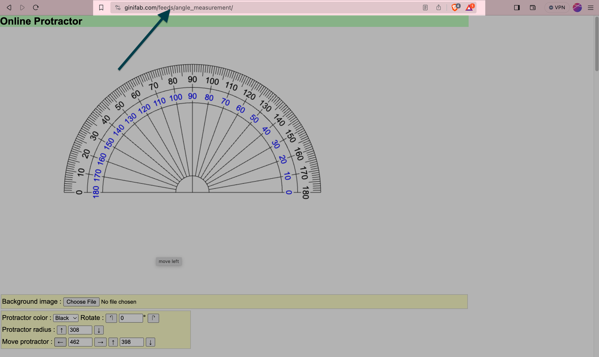
Task: Toggle the VPN button
Action: coord(557,7)
